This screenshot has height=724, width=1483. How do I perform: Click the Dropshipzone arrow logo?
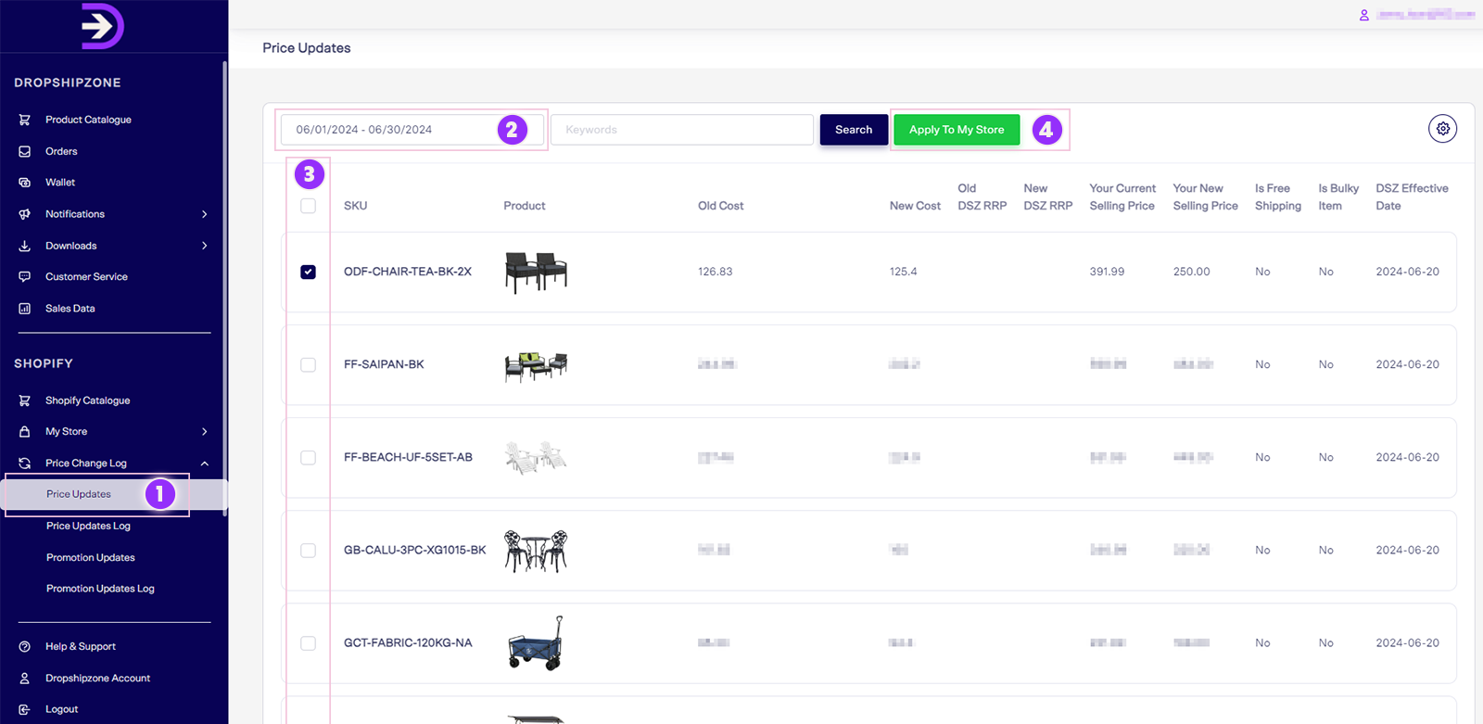[x=102, y=26]
